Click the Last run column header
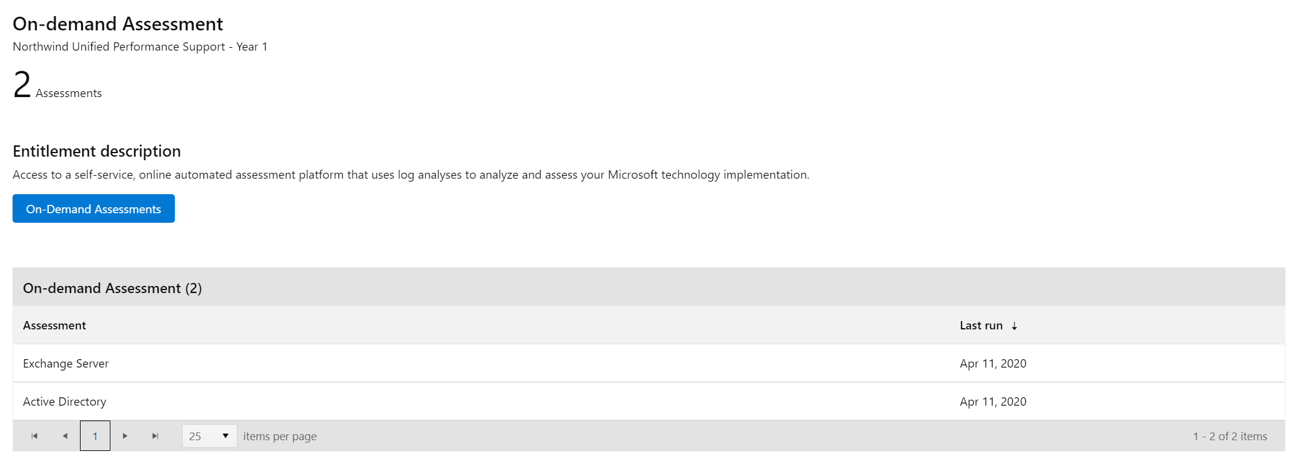 [981, 325]
